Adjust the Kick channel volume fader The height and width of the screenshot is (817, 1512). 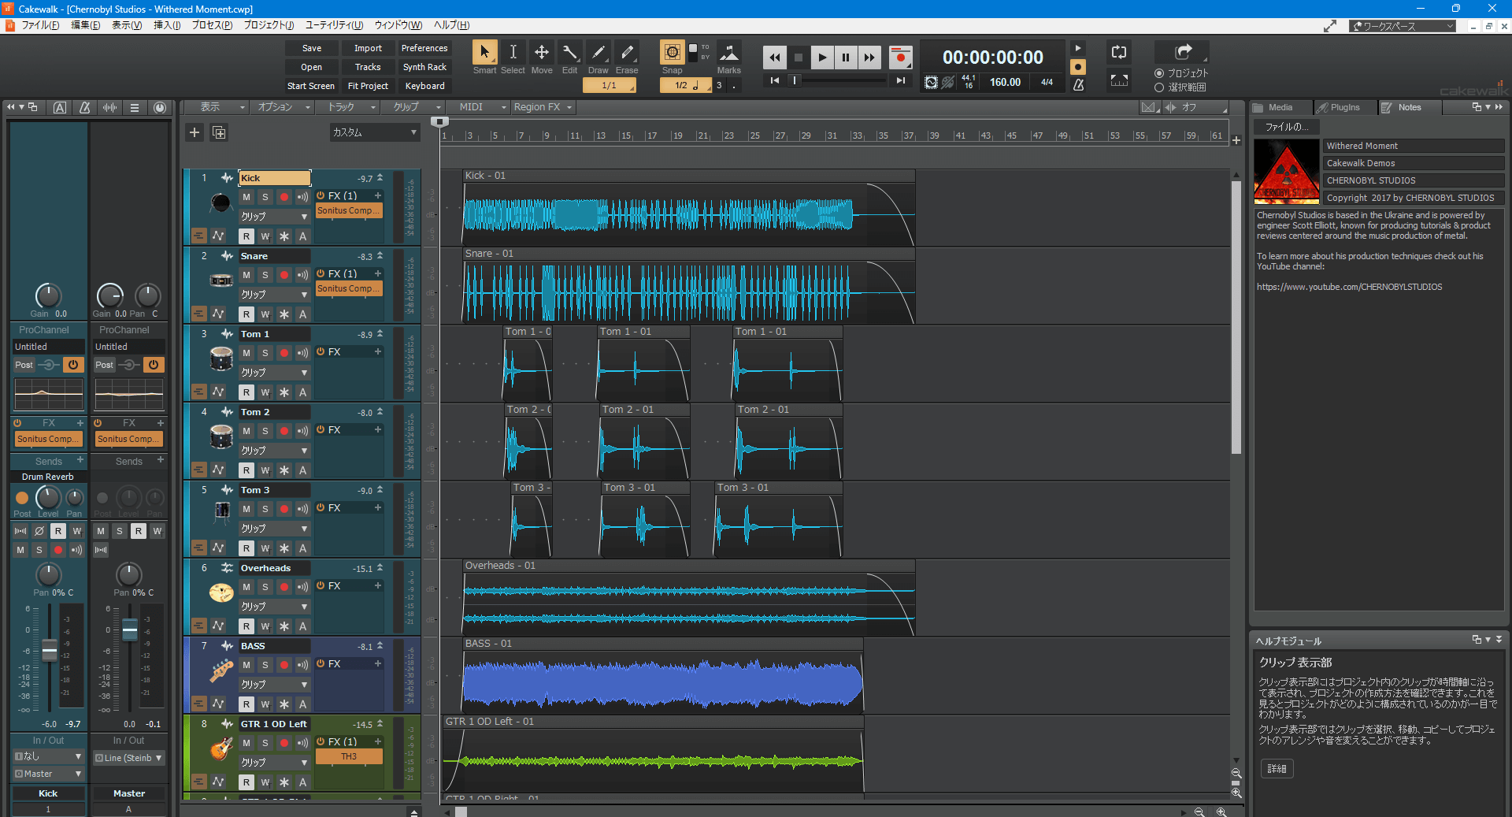50,650
